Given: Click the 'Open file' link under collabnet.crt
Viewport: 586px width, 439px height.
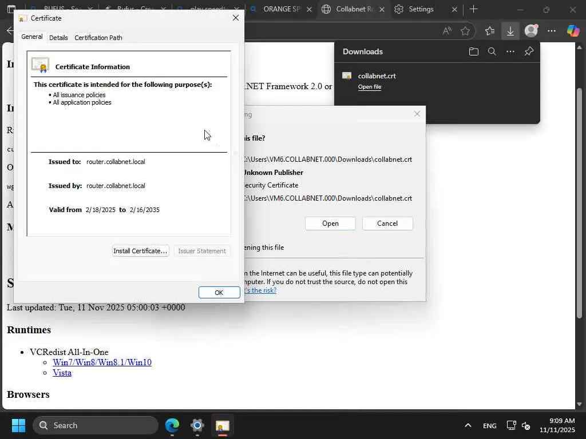Looking at the screenshot, I should coord(370,87).
